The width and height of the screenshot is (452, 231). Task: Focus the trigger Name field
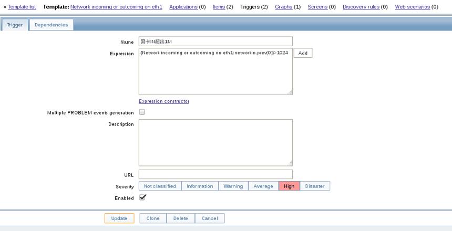click(215, 41)
